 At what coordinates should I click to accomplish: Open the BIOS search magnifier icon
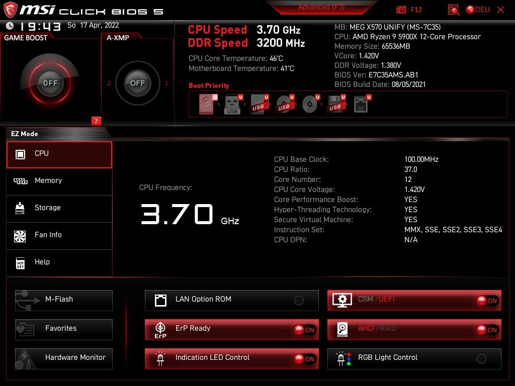pyautogui.click(x=453, y=10)
